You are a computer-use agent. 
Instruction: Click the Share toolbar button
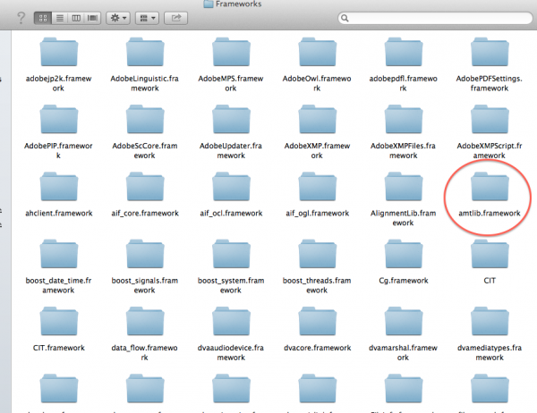tap(176, 18)
